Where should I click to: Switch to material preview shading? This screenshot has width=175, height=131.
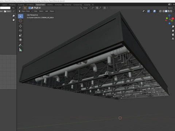point(169,11)
